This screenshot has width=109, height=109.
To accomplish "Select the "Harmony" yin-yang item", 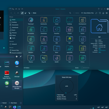I will [x=31, y=21].
